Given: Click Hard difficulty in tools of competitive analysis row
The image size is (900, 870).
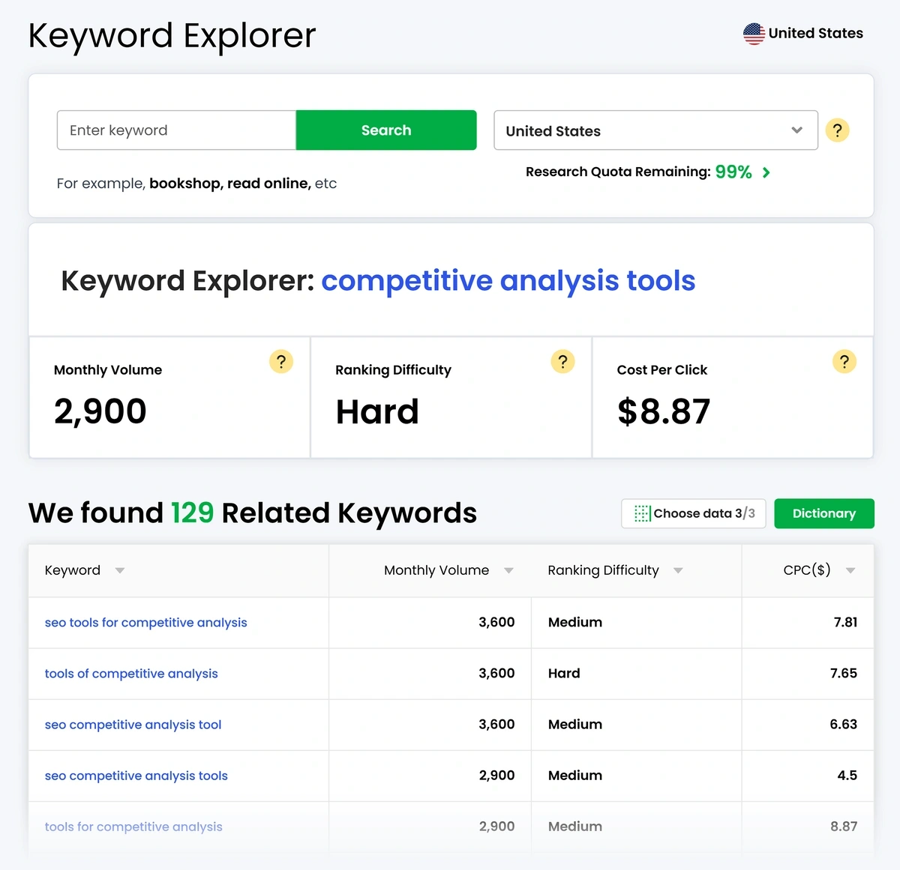Looking at the screenshot, I should (564, 673).
